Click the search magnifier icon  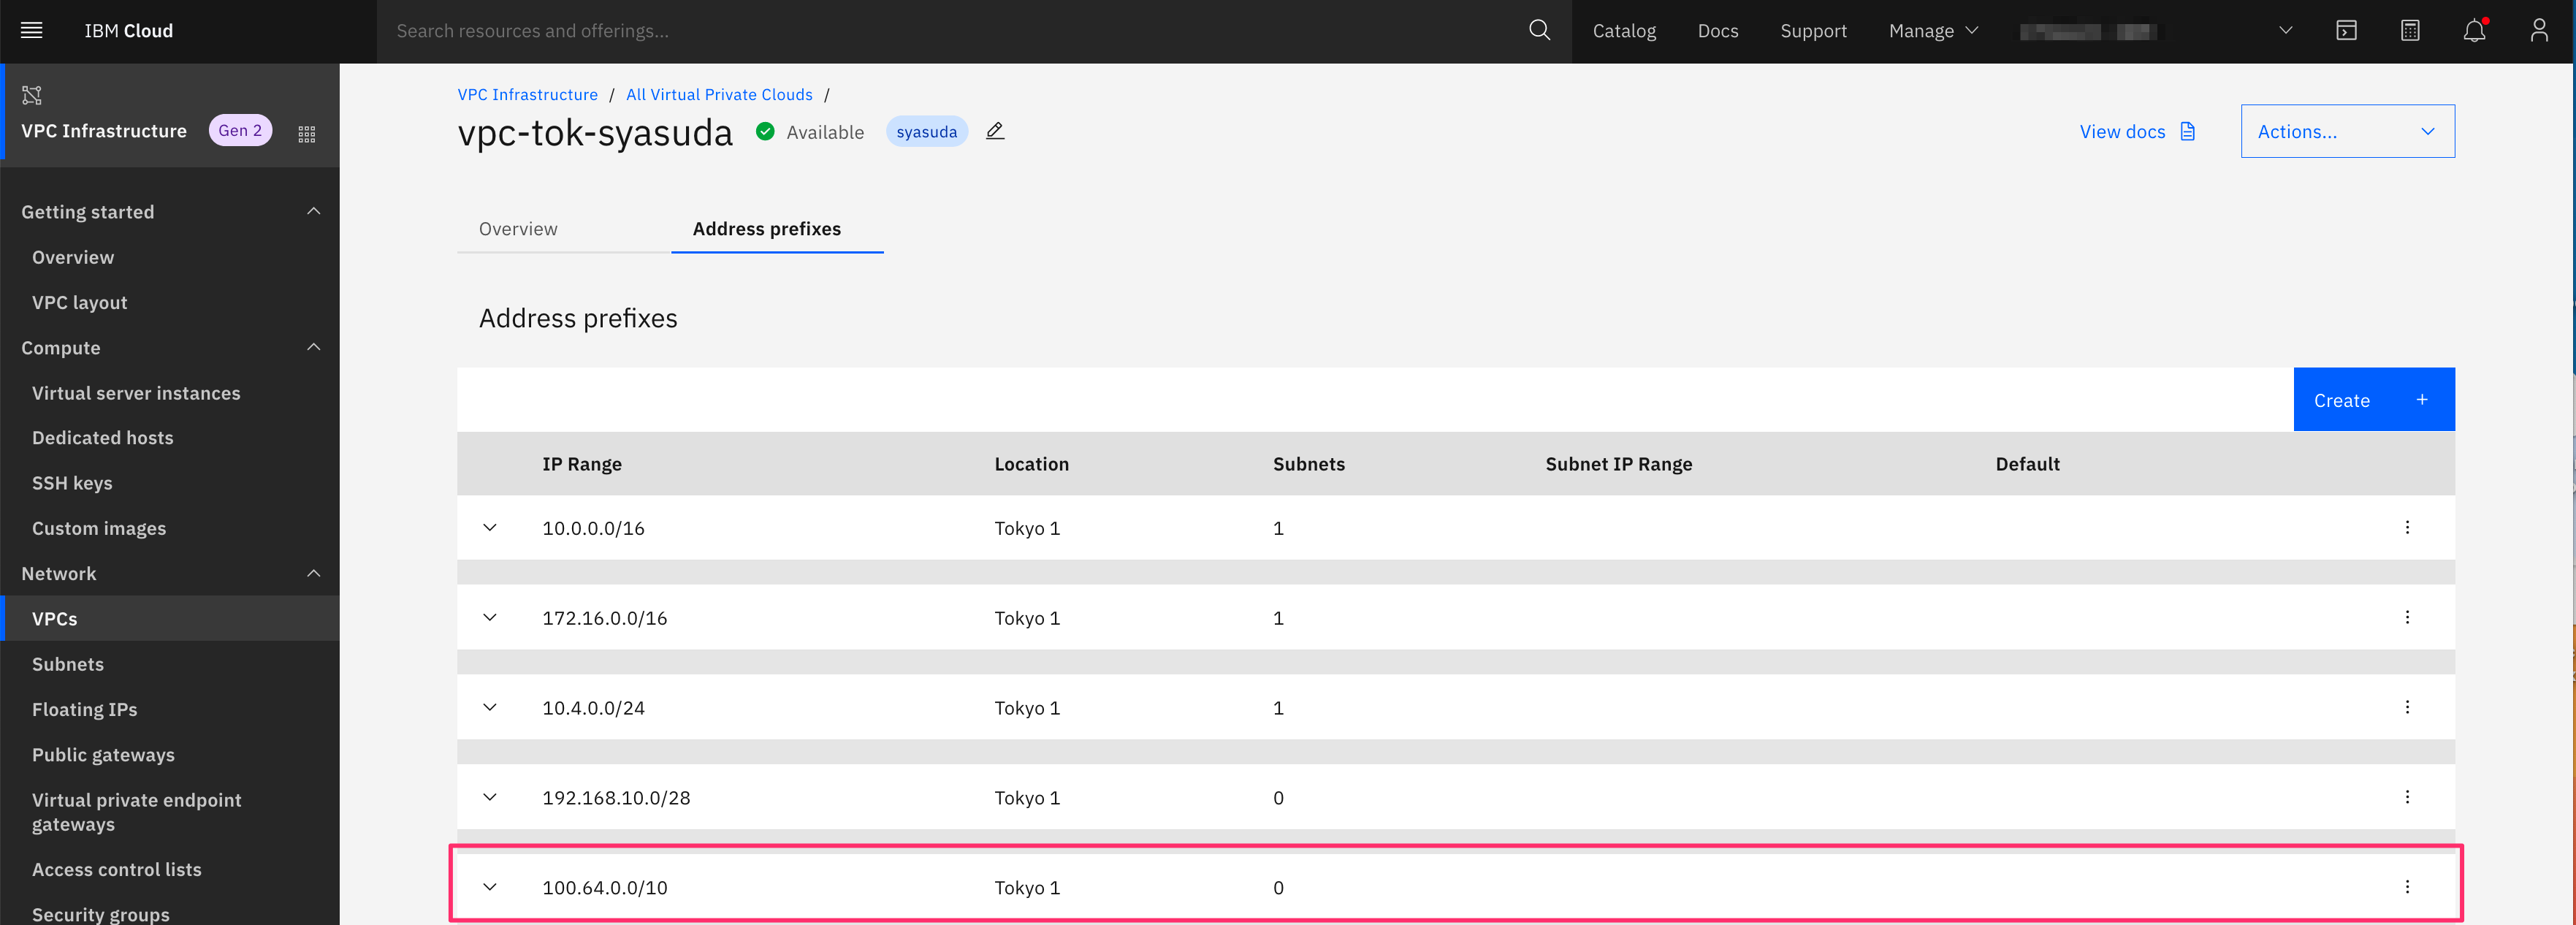[x=1539, y=31]
